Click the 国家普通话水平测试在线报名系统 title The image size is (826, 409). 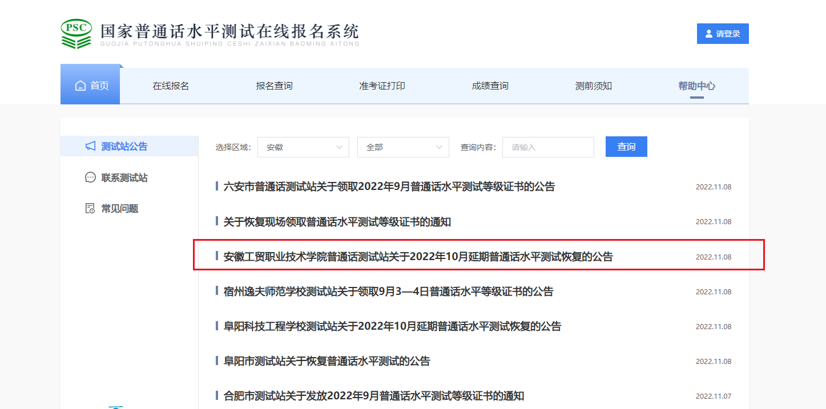click(229, 31)
